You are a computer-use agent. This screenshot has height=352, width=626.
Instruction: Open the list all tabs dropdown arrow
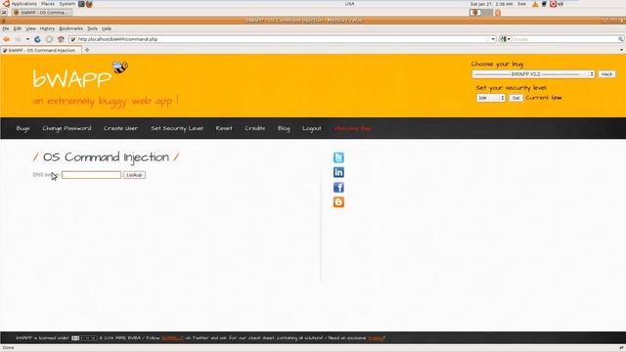tap(621, 50)
